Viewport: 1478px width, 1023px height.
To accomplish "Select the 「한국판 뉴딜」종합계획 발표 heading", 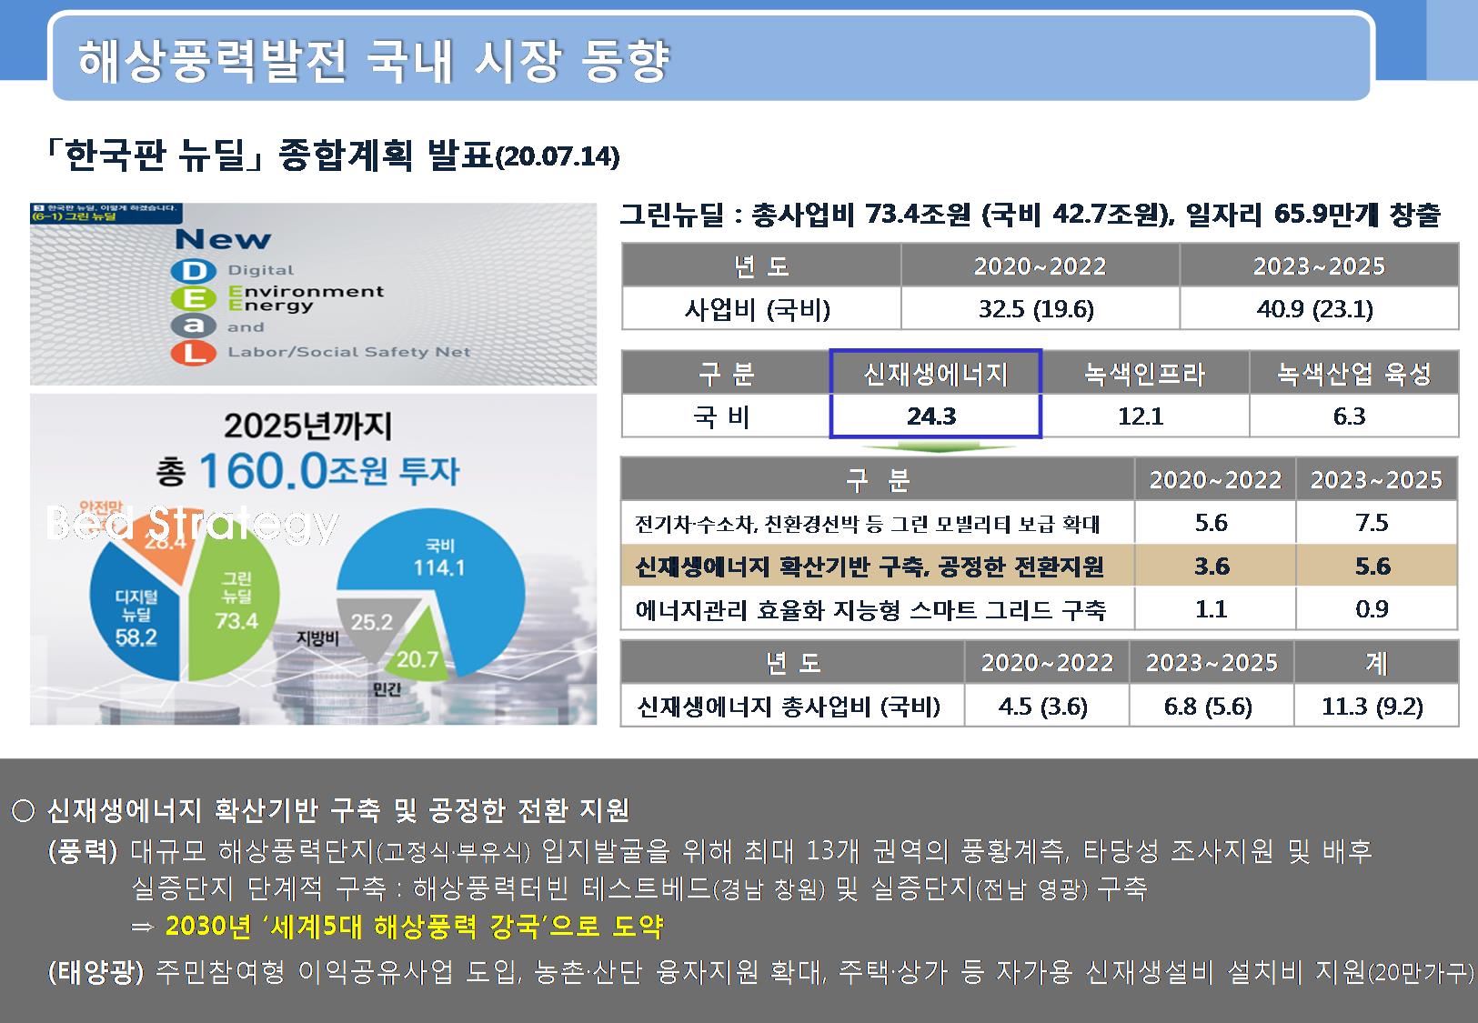I will click(x=332, y=155).
